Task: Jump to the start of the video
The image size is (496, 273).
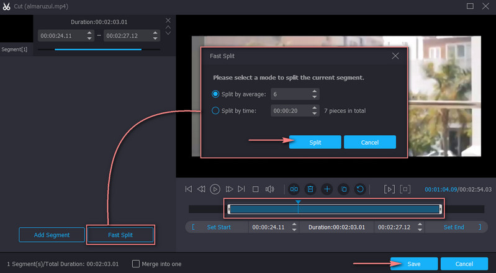Action: [x=188, y=189]
